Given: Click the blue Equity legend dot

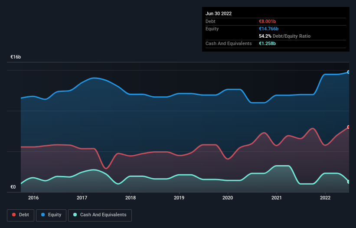Looking at the screenshot, I should 43,215.
